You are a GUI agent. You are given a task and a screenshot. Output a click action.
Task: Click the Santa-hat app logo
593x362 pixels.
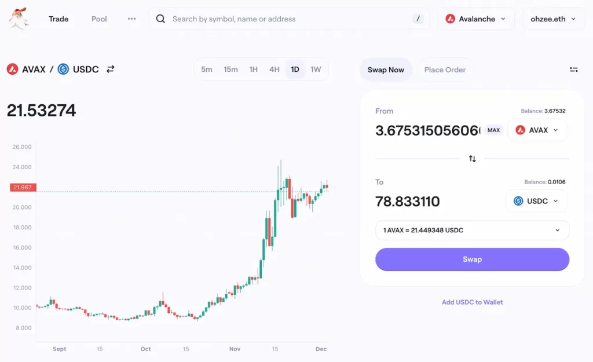19,18
